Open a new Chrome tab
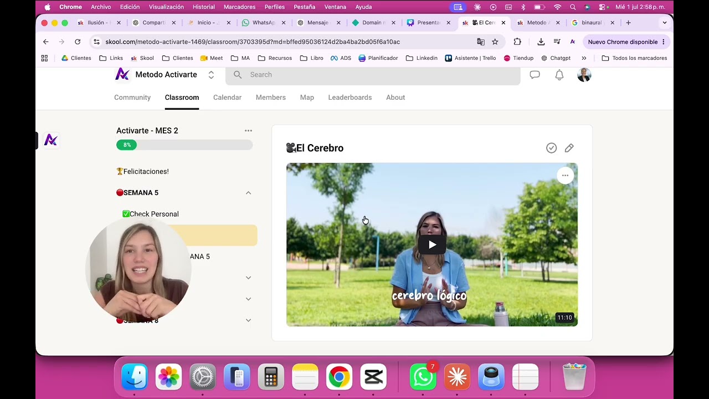This screenshot has height=399, width=709. [x=628, y=23]
